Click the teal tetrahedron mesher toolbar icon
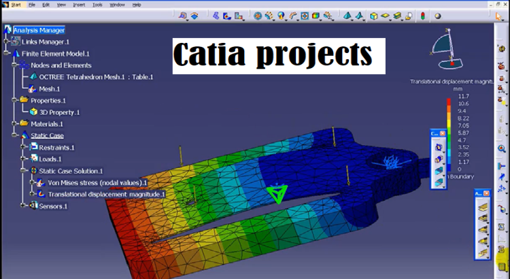 (347, 16)
